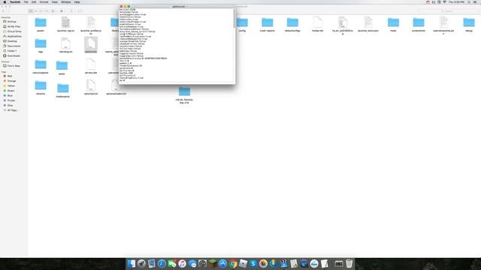This screenshot has width=481, height=270.
Task: Open Notification Center in menu bar
Action: tap(476, 2)
